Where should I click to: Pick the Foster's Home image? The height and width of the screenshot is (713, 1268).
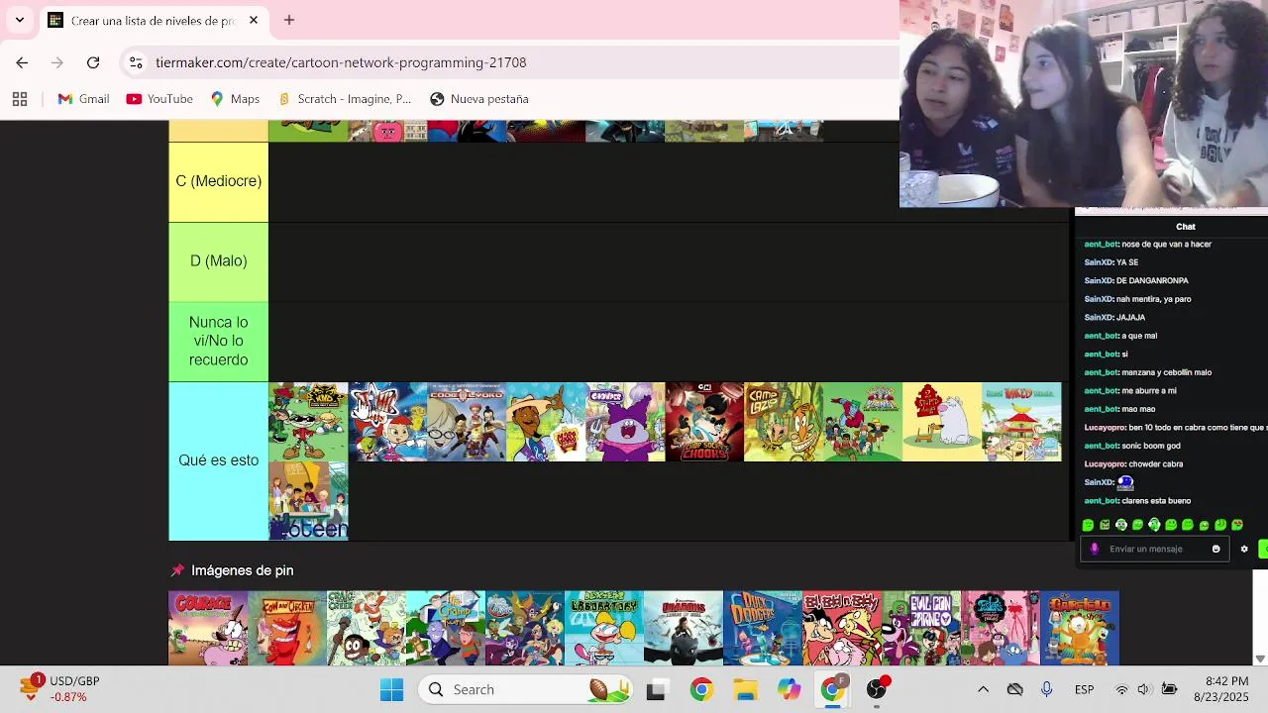tap(1001, 629)
